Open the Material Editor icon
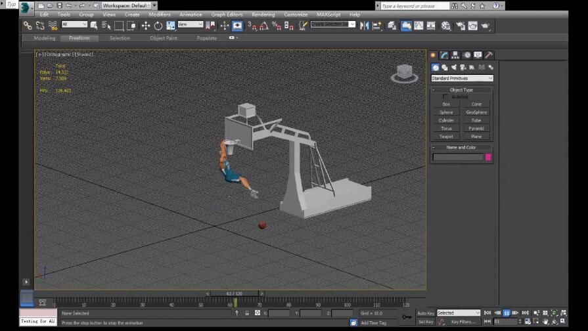 click(445, 26)
